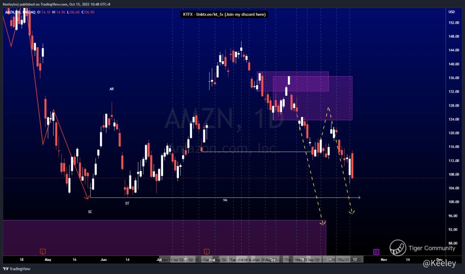This screenshot has width=465, height=274.
Task: Click the 104.00 price axis label
Action: tap(454, 188)
